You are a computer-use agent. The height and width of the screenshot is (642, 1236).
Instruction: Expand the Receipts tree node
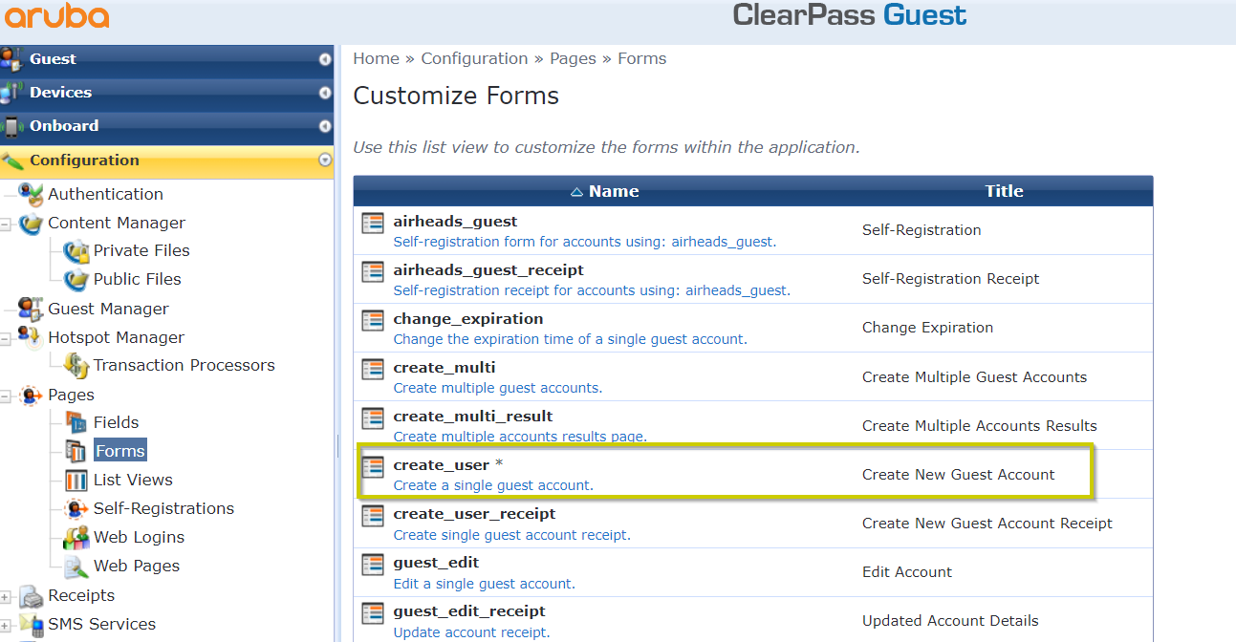[6, 597]
